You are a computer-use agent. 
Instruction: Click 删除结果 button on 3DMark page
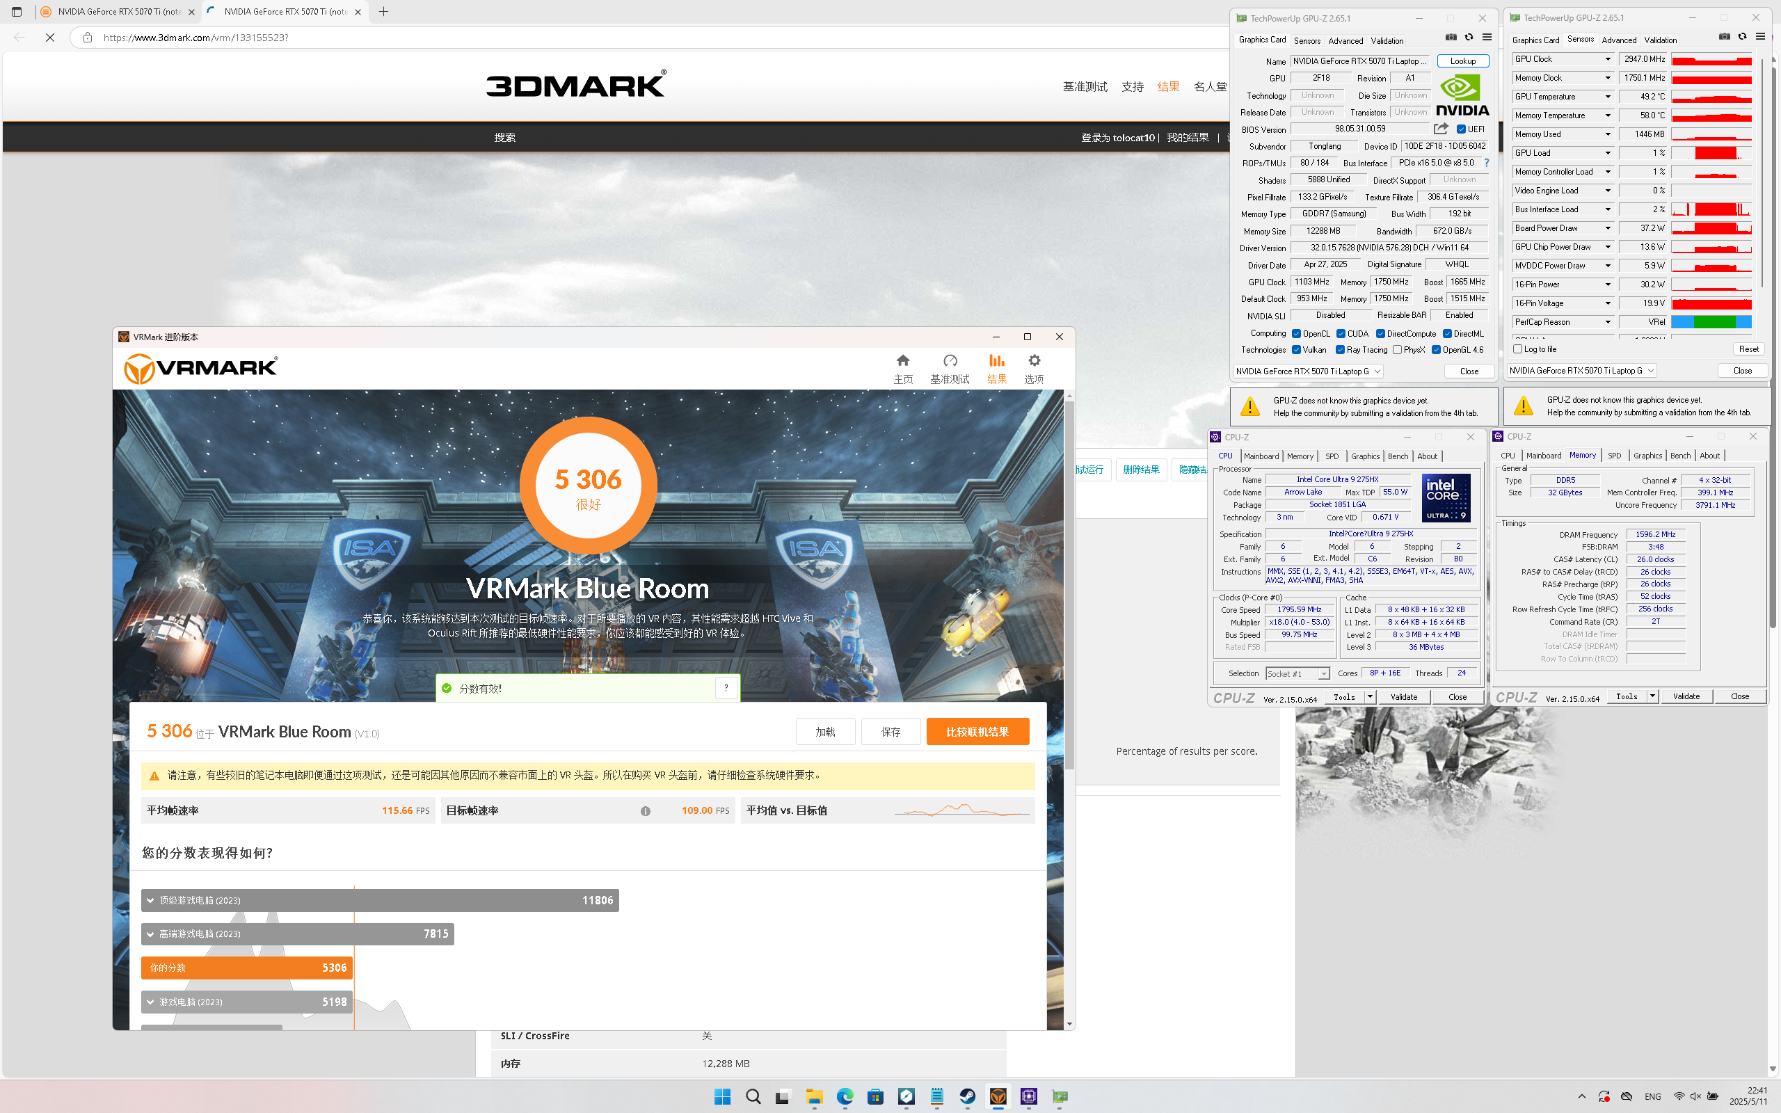[x=1141, y=469]
